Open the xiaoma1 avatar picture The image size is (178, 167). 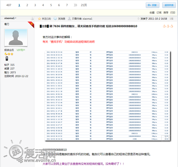[x=16, y=37]
